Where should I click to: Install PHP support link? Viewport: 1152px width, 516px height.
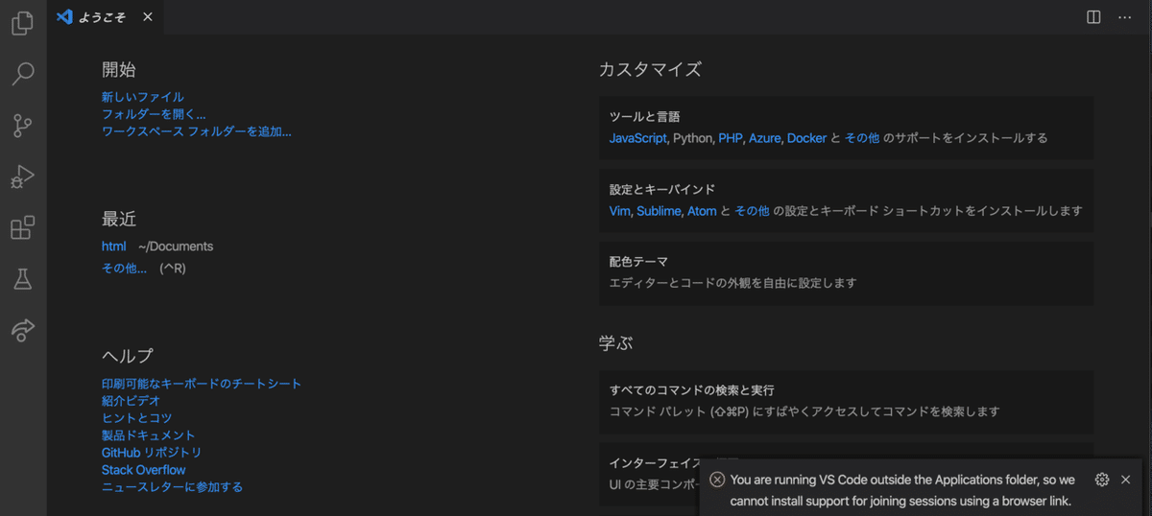731,138
